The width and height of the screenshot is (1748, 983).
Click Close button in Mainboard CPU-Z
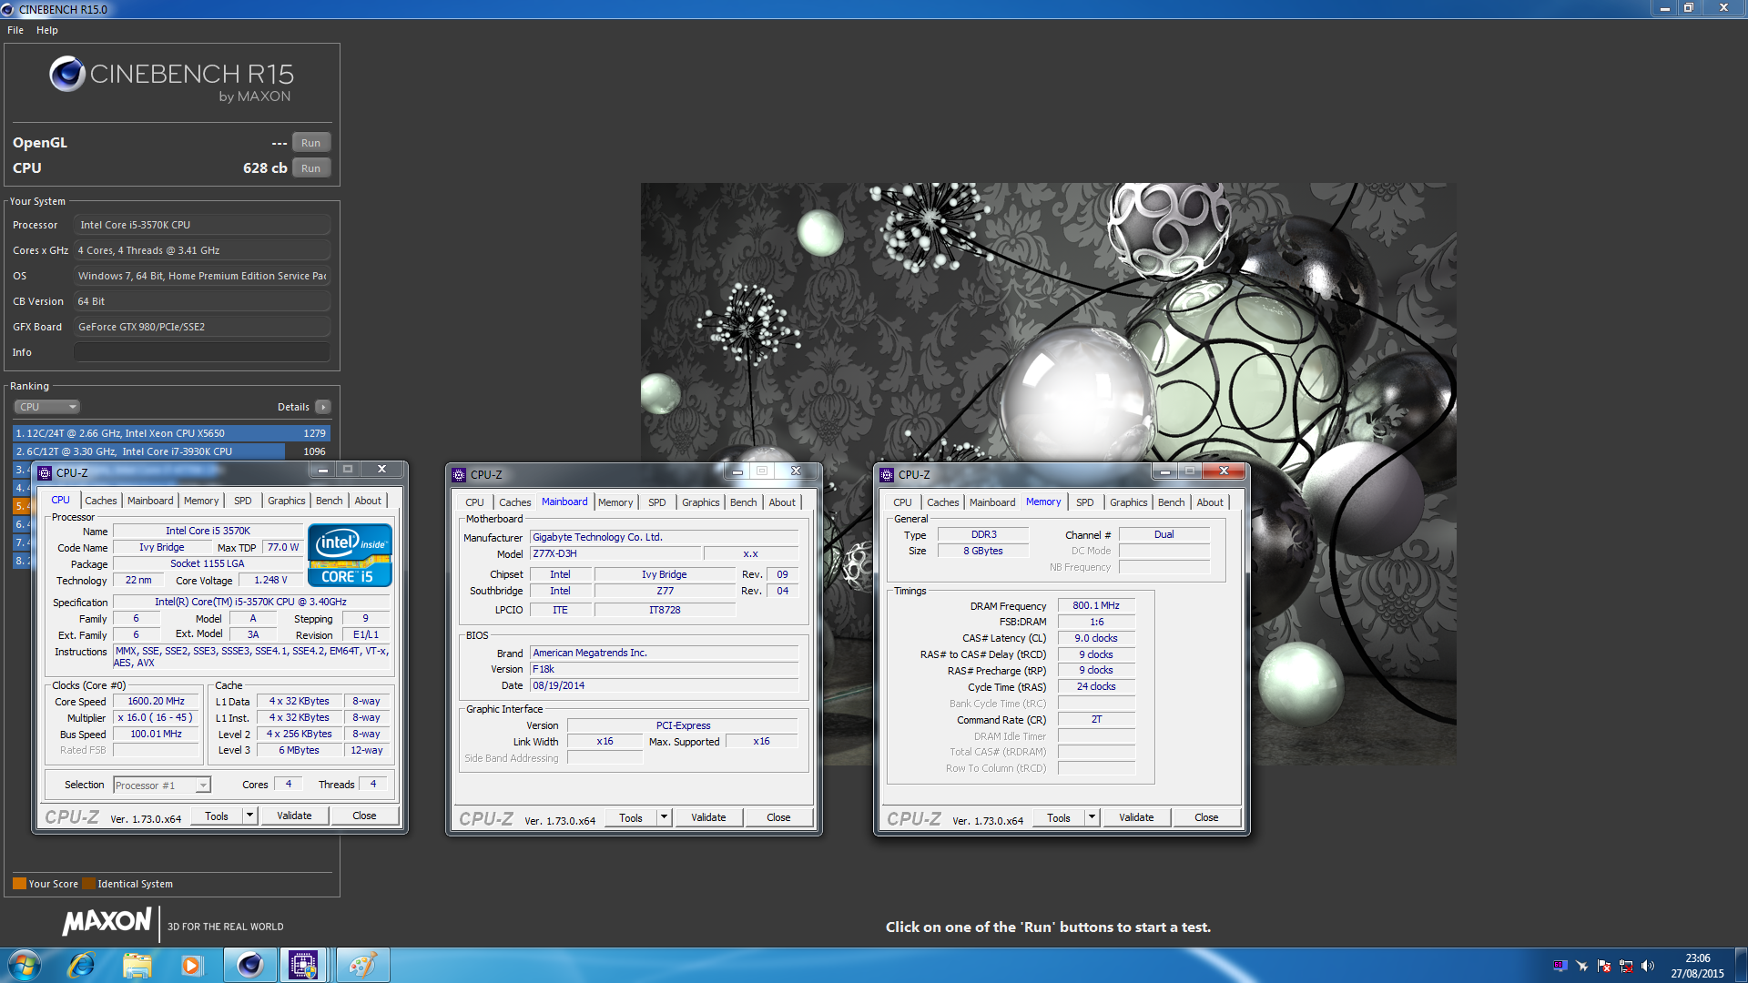[778, 817]
